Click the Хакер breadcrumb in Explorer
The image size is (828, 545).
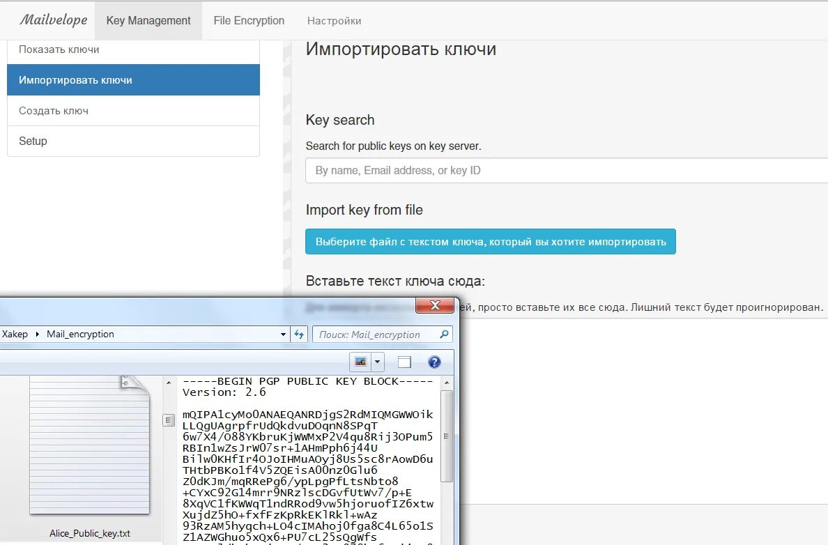click(15, 334)
